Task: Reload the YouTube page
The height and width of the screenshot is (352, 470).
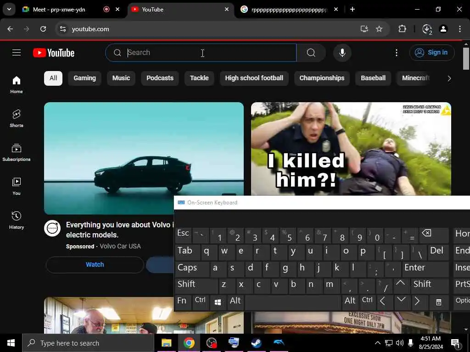Action: pos(43,29)
